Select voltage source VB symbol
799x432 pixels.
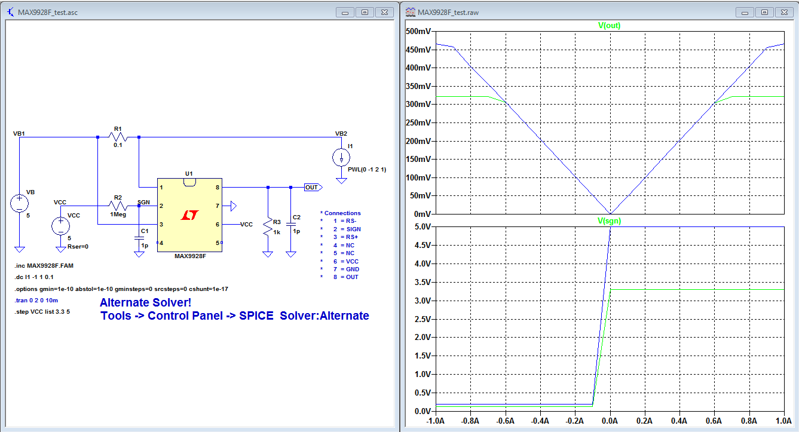tap(20, 204)
